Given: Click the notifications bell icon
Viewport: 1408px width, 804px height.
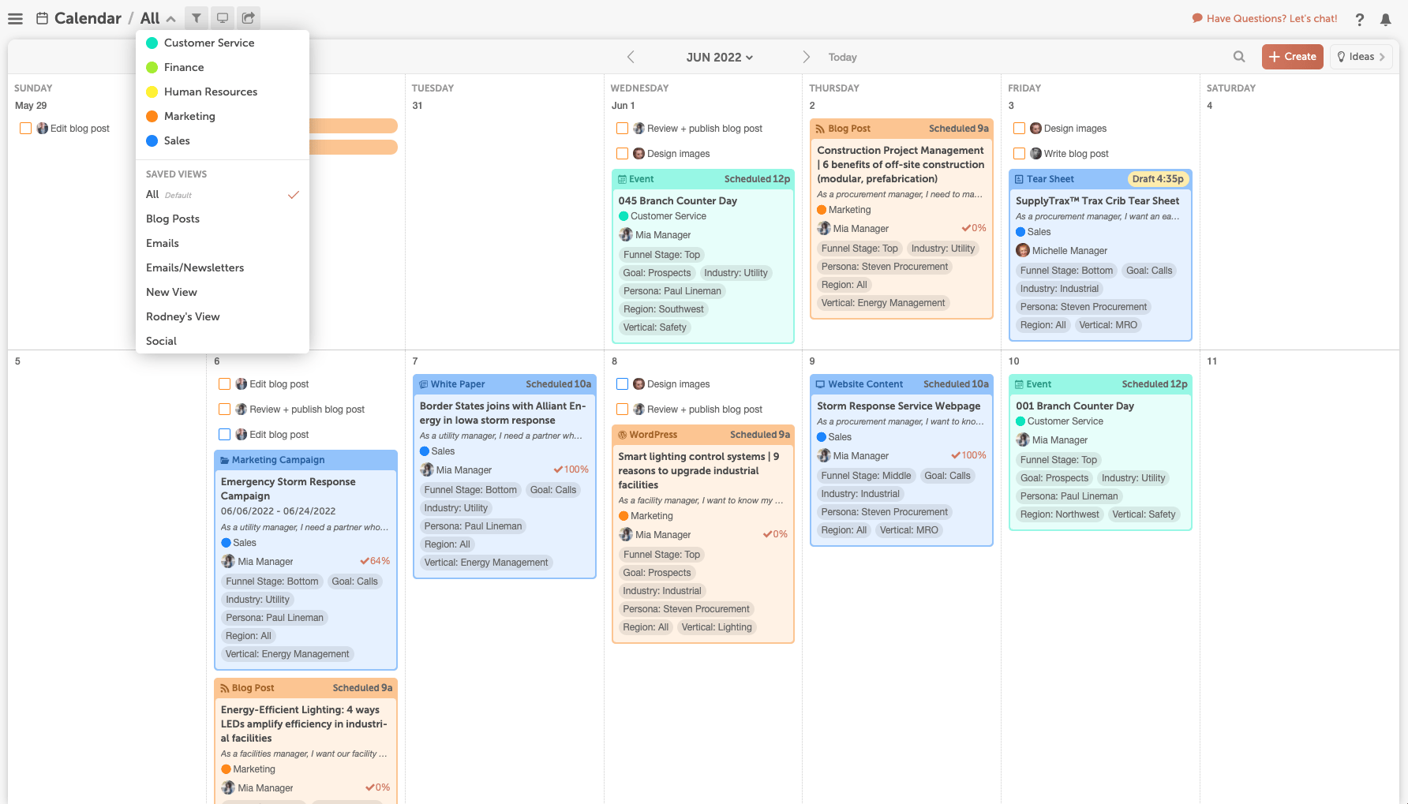Looking at the screenshot, I should point(1386,19).
